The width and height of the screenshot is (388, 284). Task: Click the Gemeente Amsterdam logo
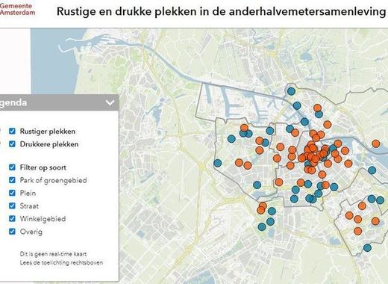click(x=17, y=9)
